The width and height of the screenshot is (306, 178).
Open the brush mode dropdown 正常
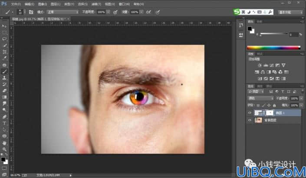(x=63, y=12)
